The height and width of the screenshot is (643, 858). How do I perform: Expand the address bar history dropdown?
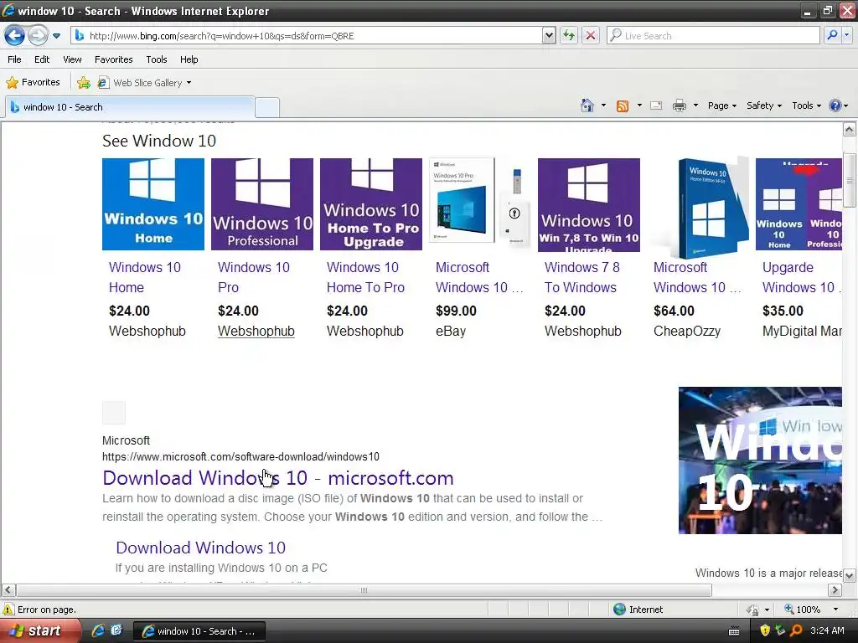(x=549, y=35)
